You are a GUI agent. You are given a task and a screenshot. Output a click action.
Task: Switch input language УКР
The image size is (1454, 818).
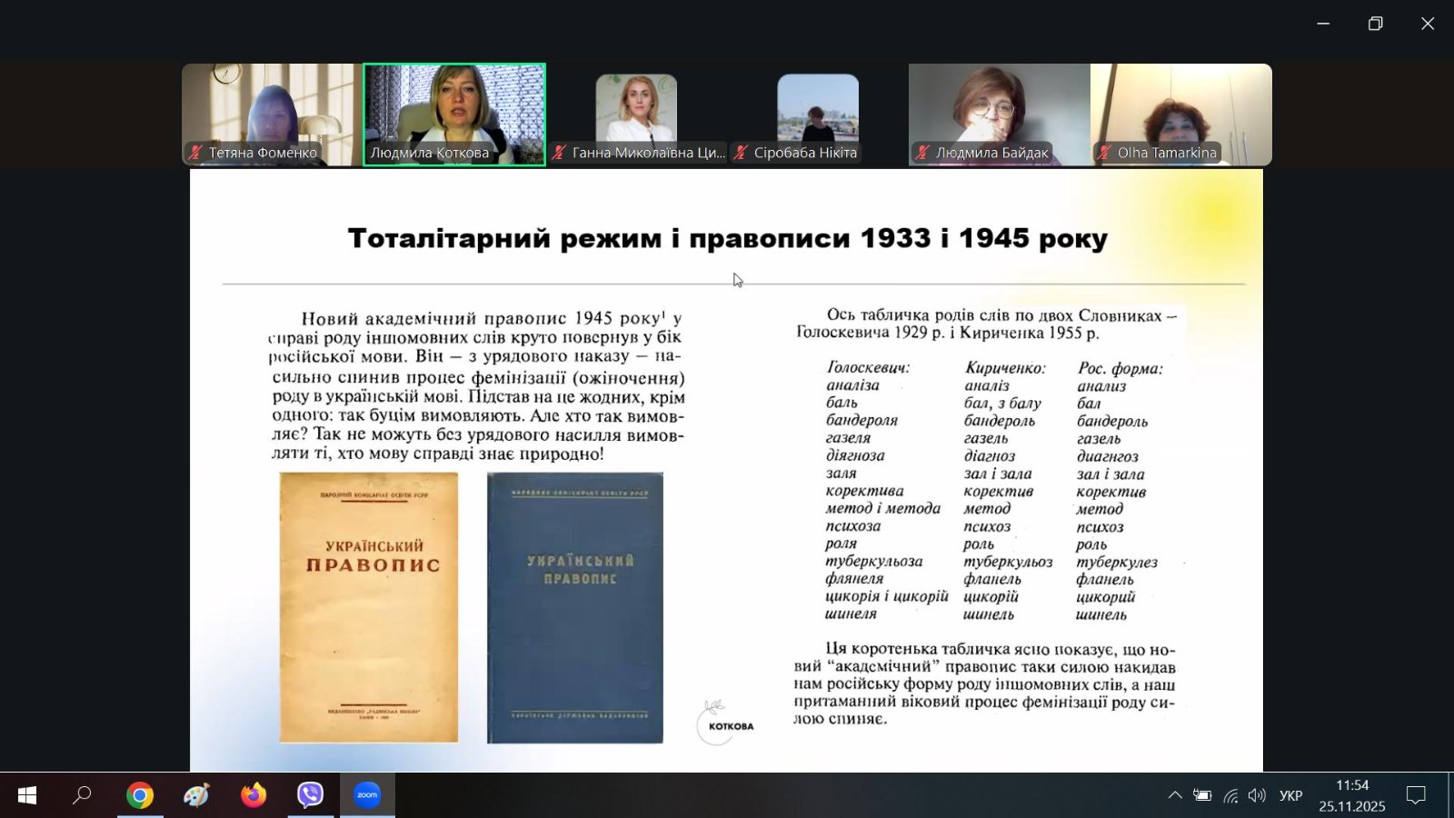coord(1290,796)
